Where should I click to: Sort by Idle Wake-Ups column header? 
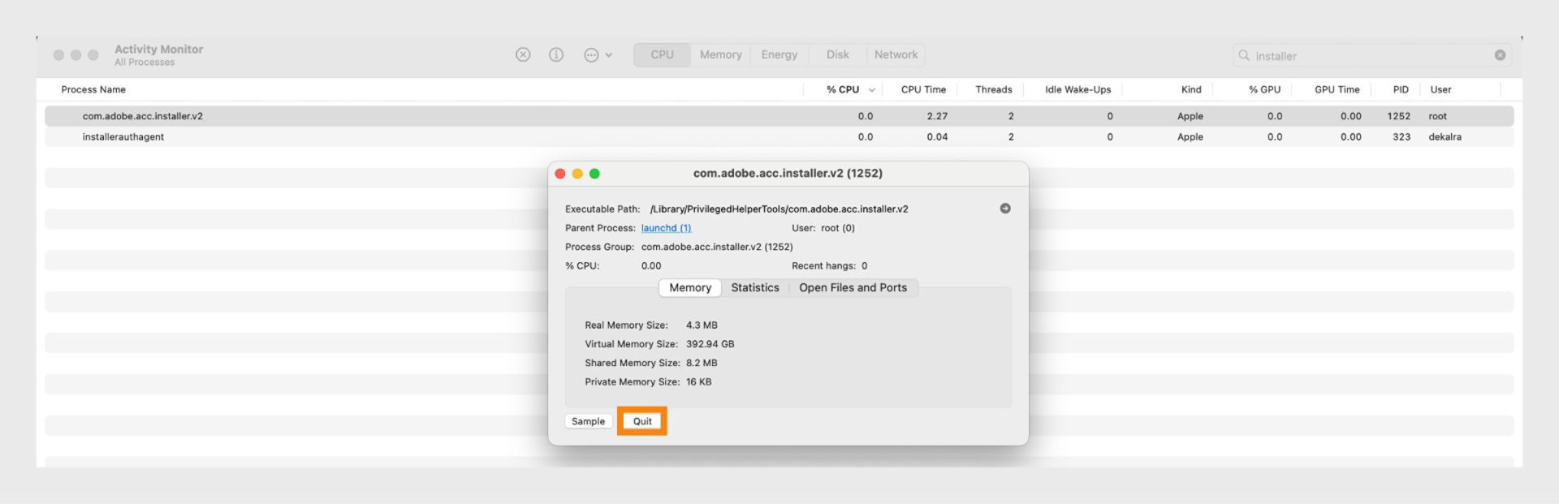pyautogui.click(x=1077, y=89)
